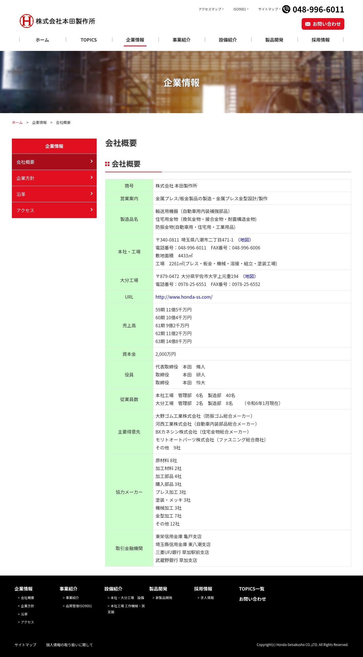Click the envelope icon on contact button
The image size is (363, 657).
(308, 24)
